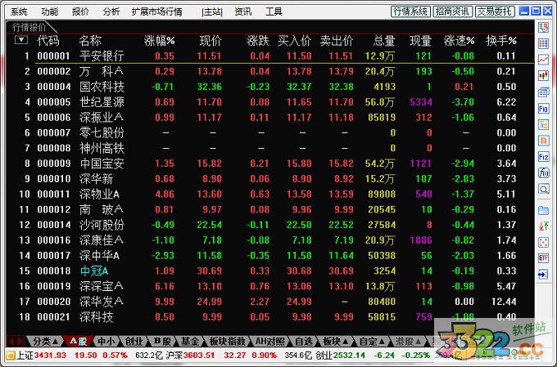Open the 工具 menu
This screenshot has height=367, width=557.
point(274,11)
